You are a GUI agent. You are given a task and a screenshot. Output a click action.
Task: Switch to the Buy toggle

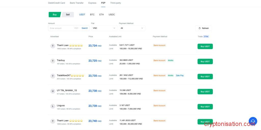point(55,15)
